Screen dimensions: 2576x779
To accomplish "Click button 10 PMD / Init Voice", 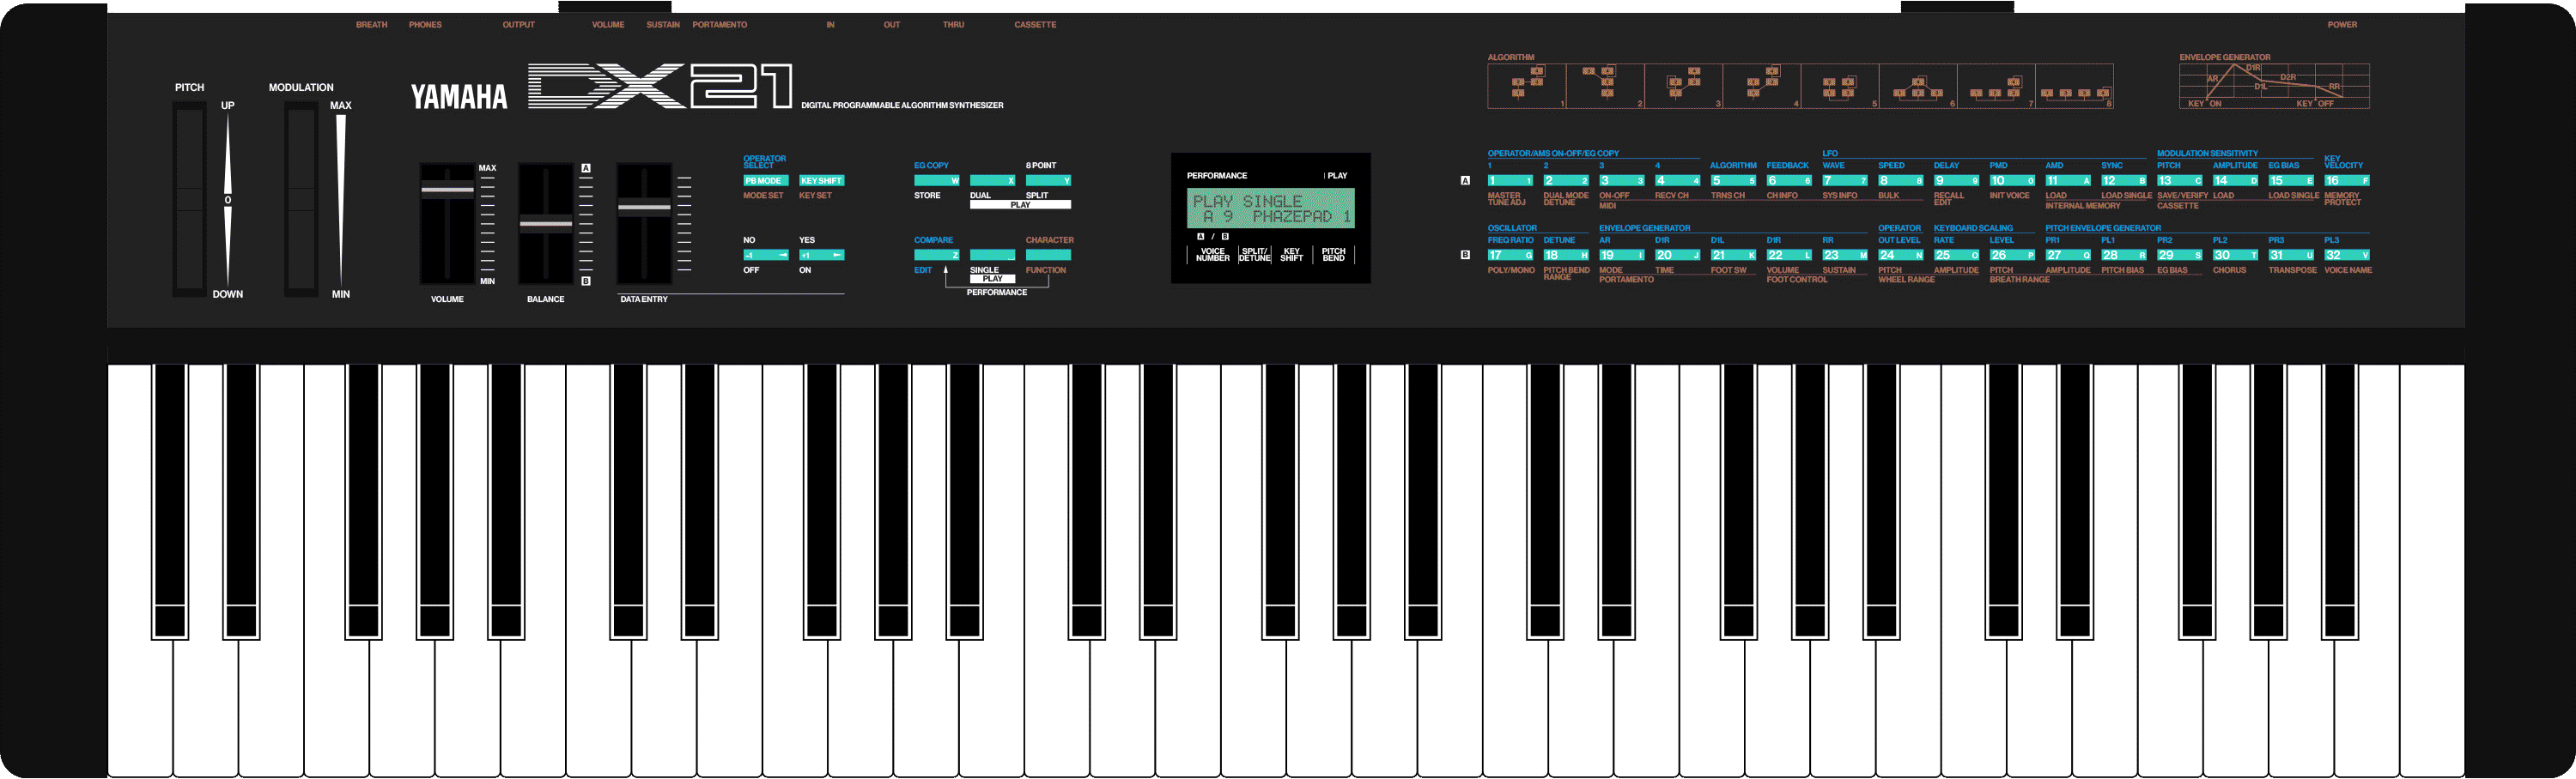I will point(2012,181).
